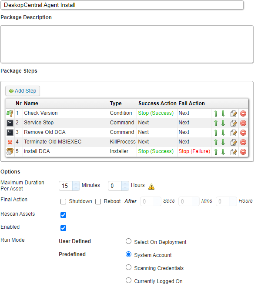Click the final action Hours field

pos(226,201)
